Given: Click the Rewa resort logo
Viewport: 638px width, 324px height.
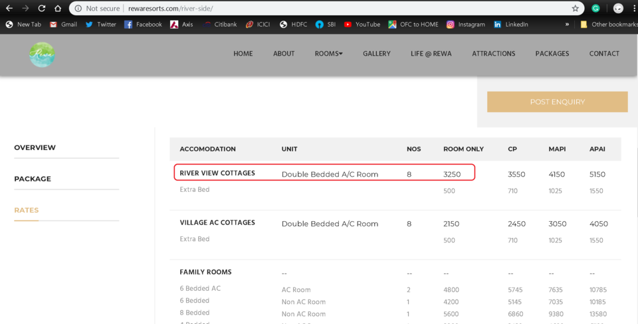Looking at the screenshot, I should pos(42,54).
